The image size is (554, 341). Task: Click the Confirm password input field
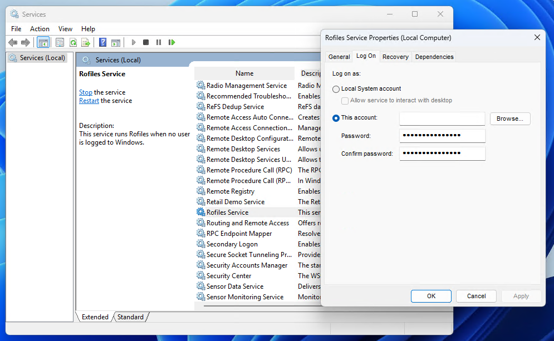tap(442, 154)
